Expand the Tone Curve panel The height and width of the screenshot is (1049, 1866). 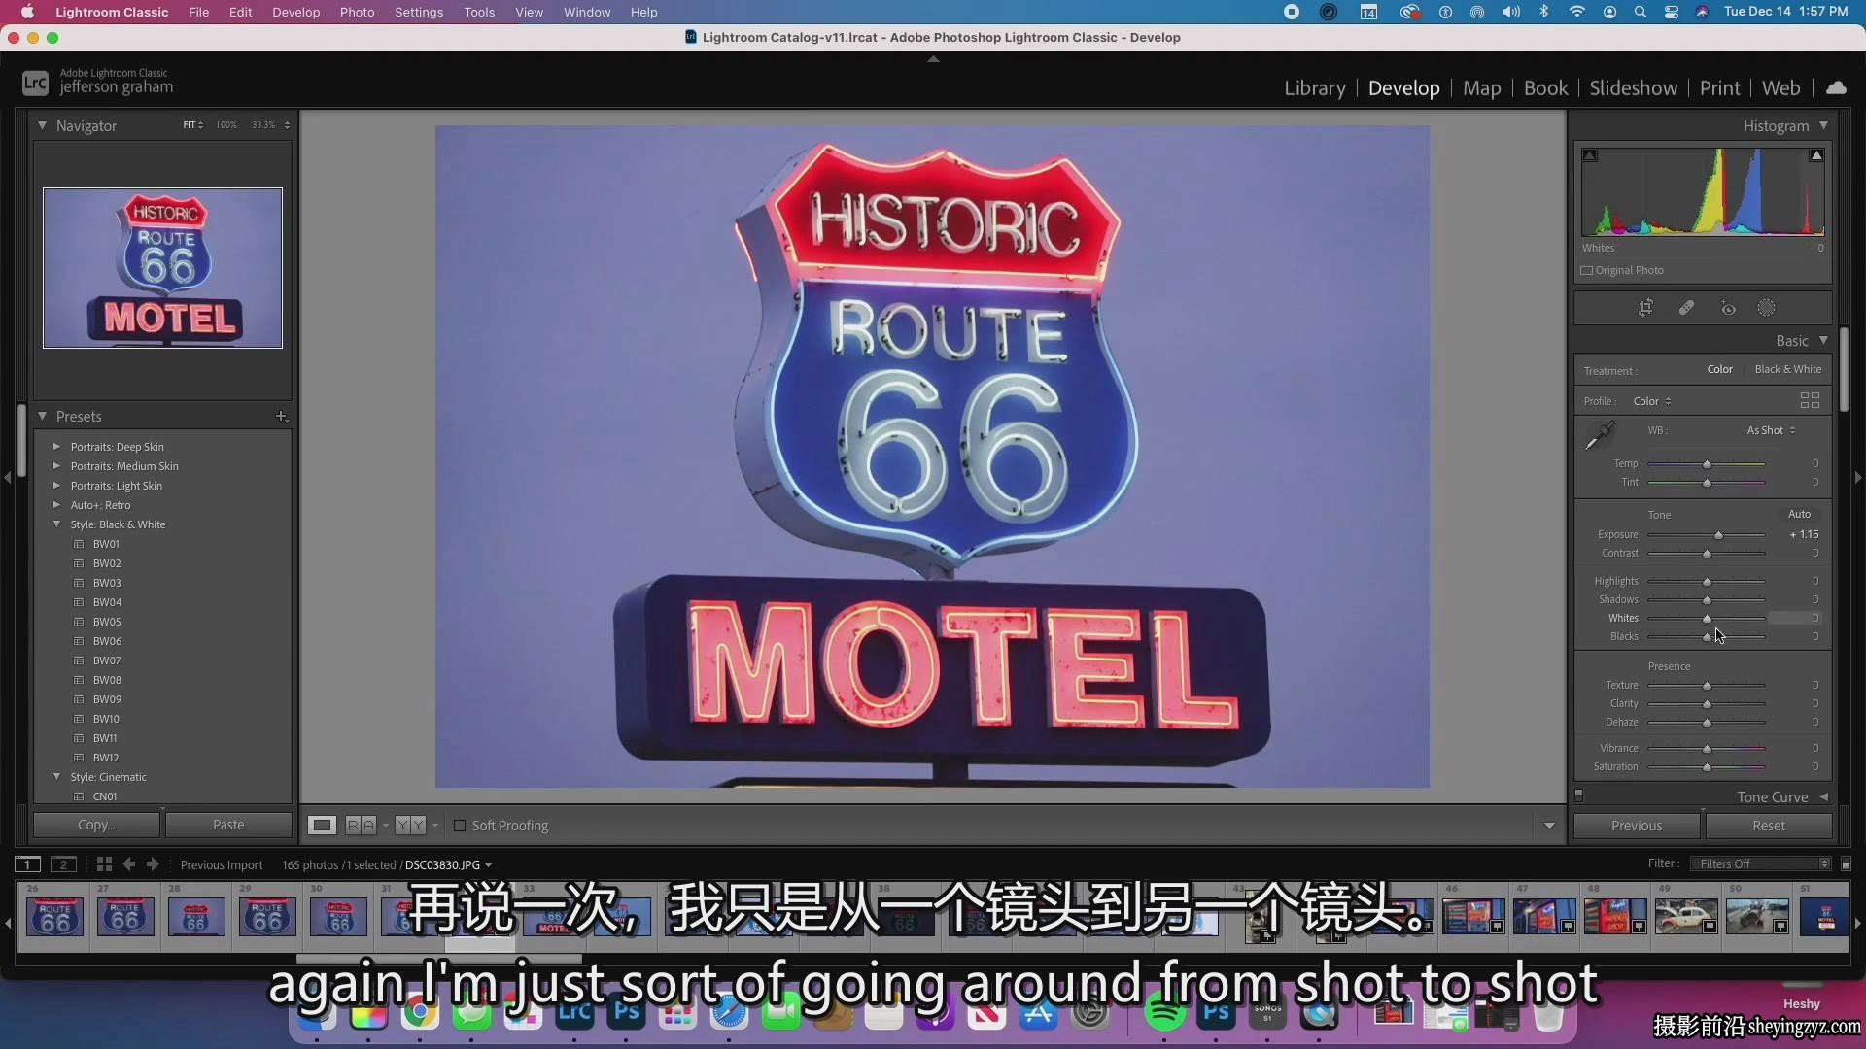coord(1823,796)
